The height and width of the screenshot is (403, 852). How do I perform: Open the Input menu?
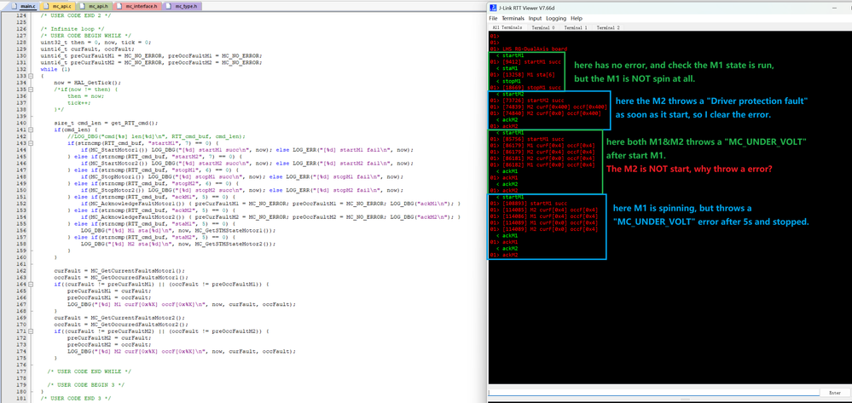click(535, 18)
